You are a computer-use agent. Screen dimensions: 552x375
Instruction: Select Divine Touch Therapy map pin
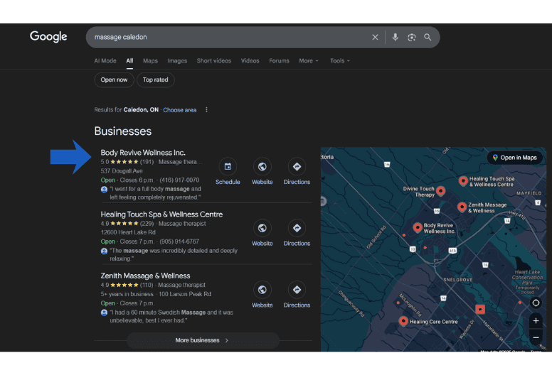click(x=440, y=191)
